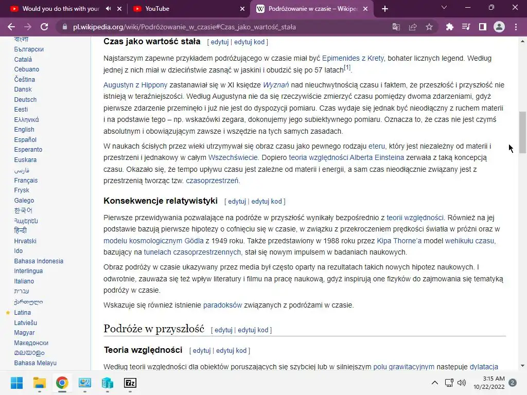Select Podróżowanie w czasie Wikipedia tab
527x395 pixels.
coord(313,9)
